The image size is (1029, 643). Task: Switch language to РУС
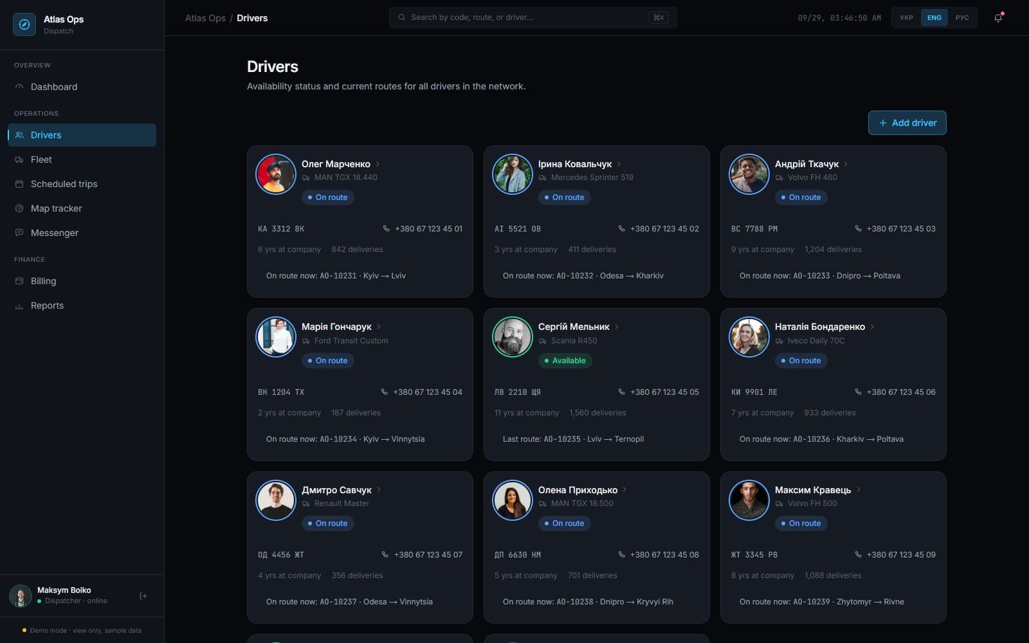[x=962, y=18]
